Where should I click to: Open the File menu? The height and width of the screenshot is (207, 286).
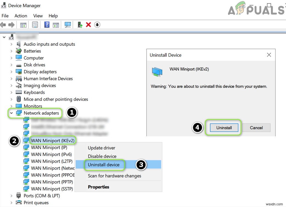pyautogui.click(x=5, y=16)
